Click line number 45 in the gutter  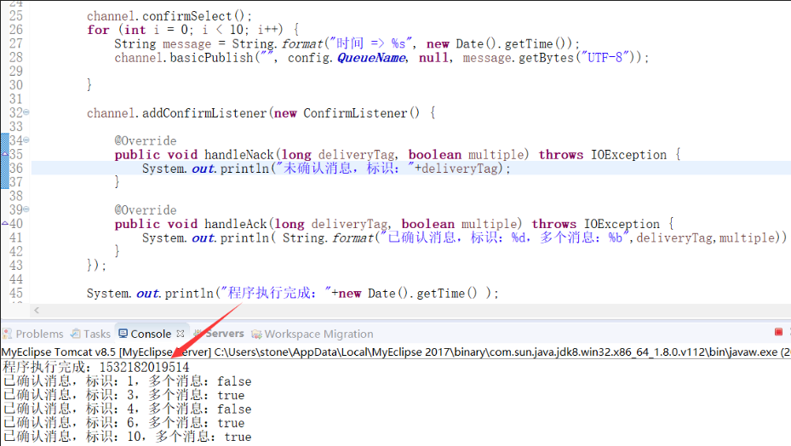pyautogui.click(x=16, y=293)
